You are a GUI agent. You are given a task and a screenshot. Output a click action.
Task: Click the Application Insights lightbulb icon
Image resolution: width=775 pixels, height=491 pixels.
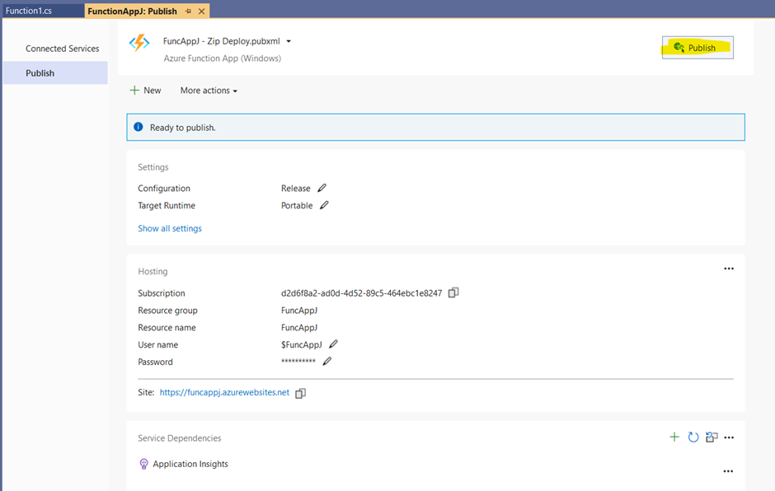click(x=143, y=464)
